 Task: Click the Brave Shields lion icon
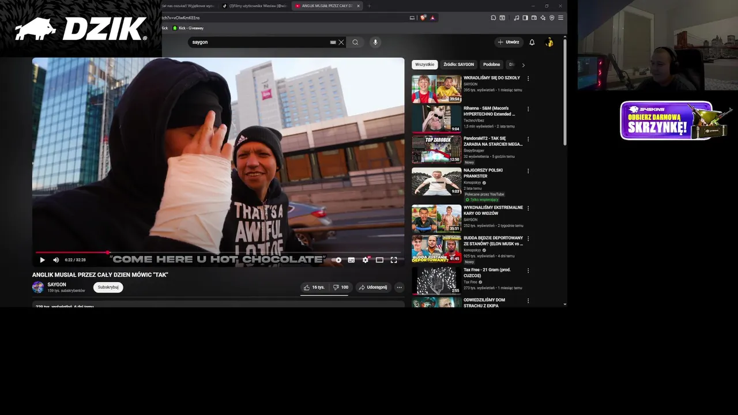tap(423, 18)
